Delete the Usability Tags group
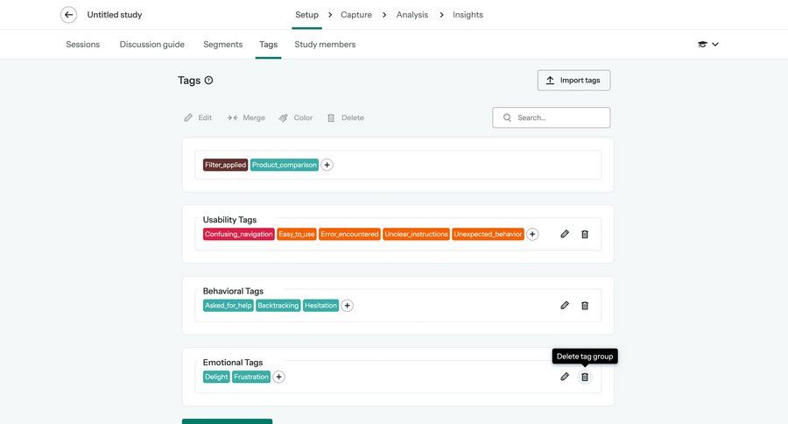The width and height of the screenshot is (788, 424). pos(585,234)
